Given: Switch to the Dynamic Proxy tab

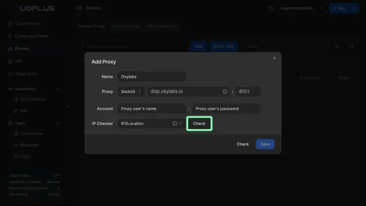Looking at the screenshot, I should [125, 26].
